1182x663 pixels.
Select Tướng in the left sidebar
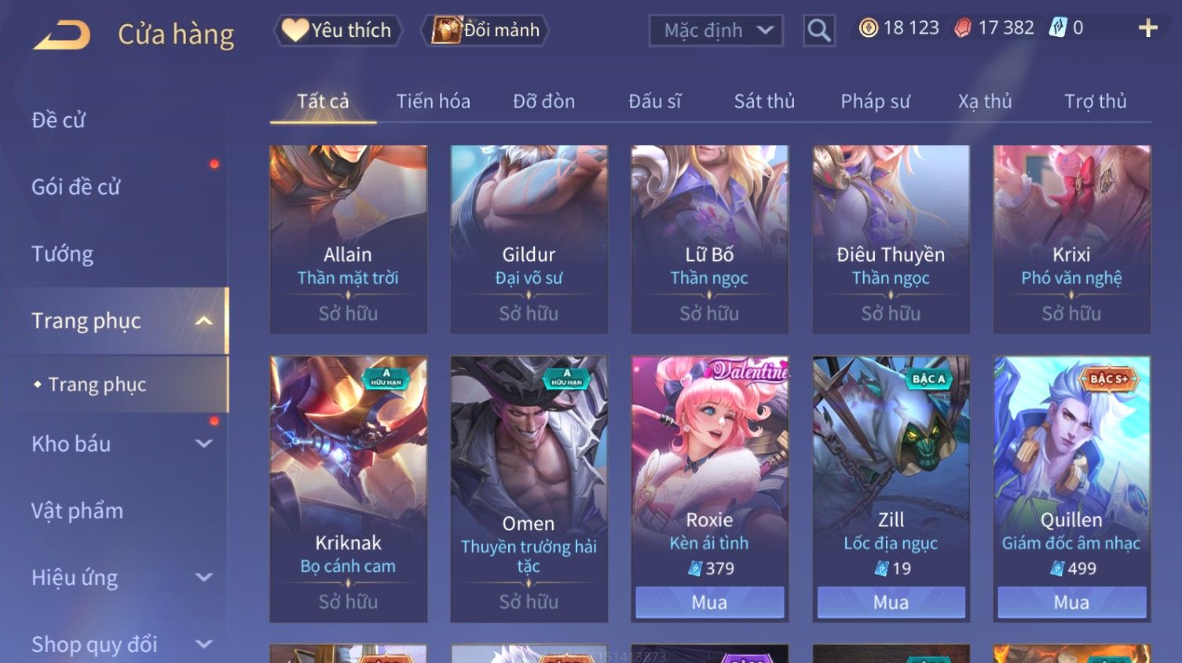63,254
